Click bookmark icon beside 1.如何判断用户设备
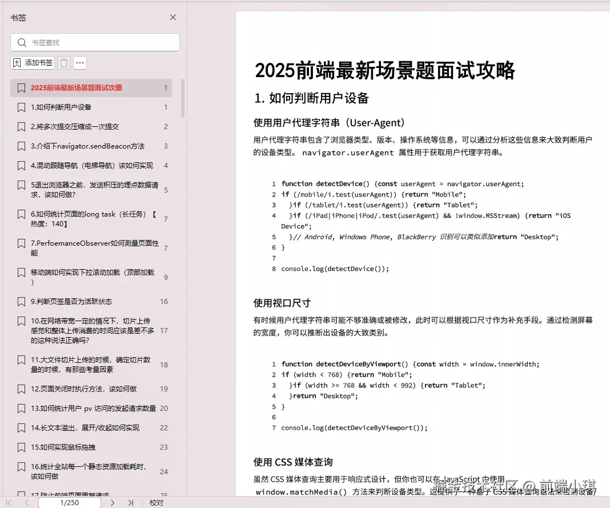610x508 pixels. (x=21, y=107)
